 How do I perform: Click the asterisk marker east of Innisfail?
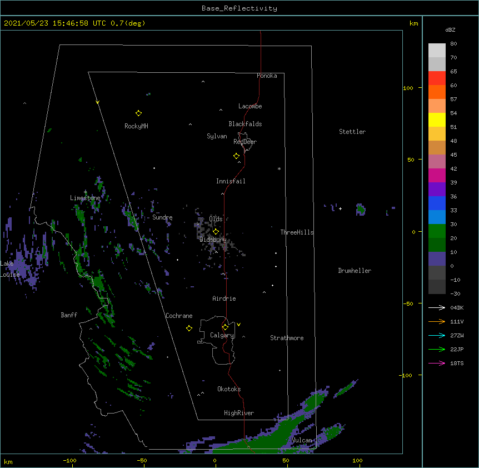[x=279, y=168]
